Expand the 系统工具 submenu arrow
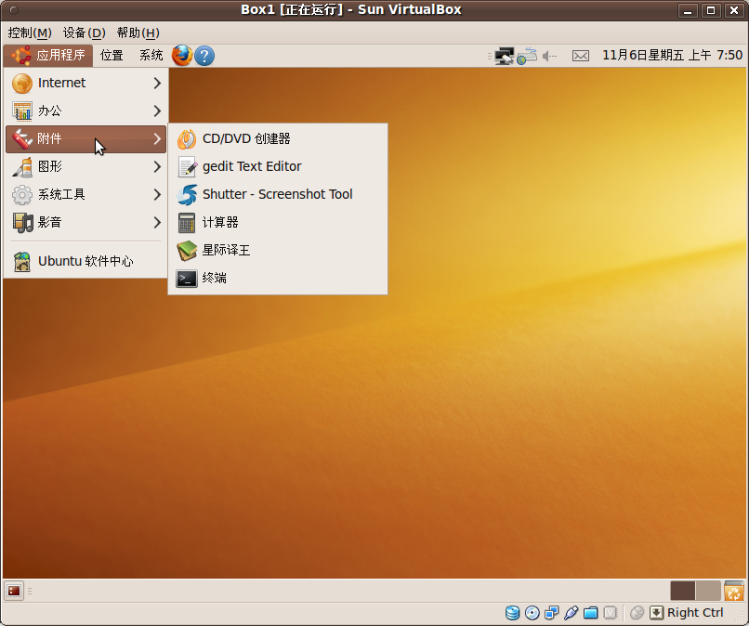The height and width of the screenshot is (626, 749). 157,194
